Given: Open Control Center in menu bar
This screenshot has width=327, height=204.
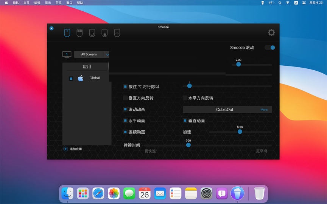Looking at the screenshot, I should [304, 3].
